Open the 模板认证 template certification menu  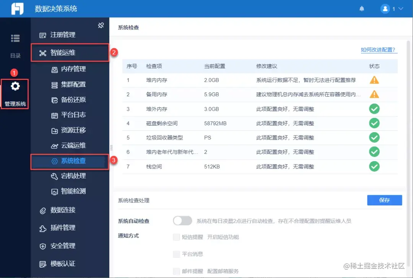point(61,263)
